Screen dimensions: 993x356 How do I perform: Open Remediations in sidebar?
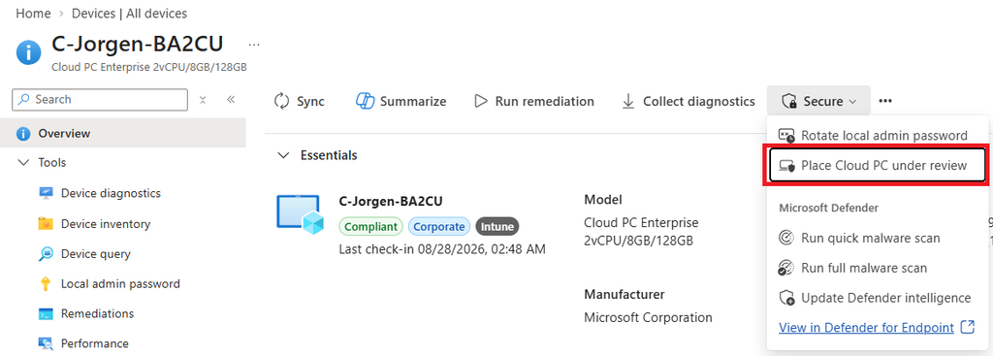coord(97,313)
